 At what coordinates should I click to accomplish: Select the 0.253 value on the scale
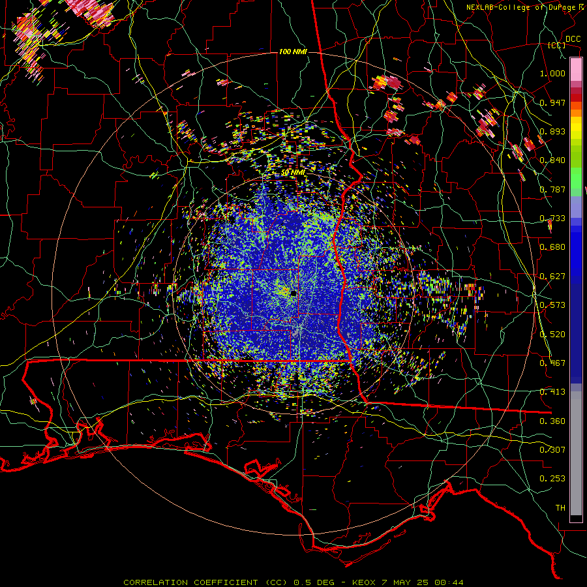[x=552, y=479]
